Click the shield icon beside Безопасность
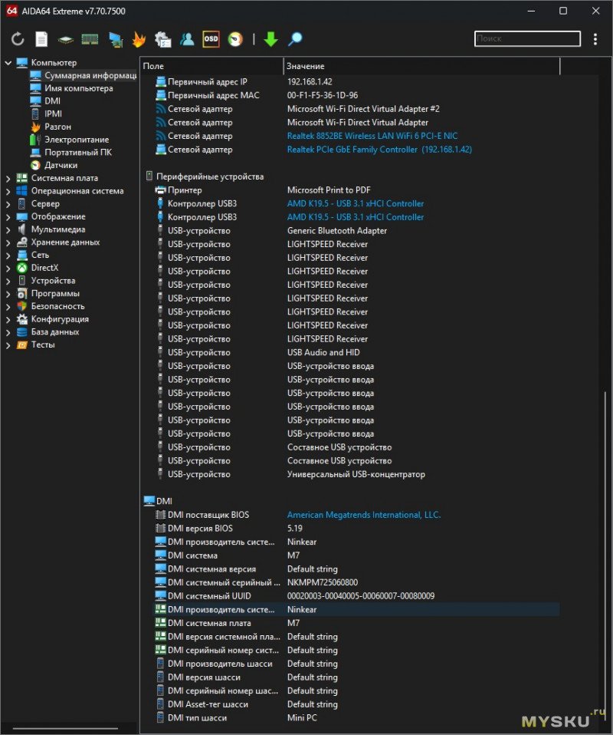The height and width of the screenshot is (735, 613). pyautogui.click(x=22, y=306)
